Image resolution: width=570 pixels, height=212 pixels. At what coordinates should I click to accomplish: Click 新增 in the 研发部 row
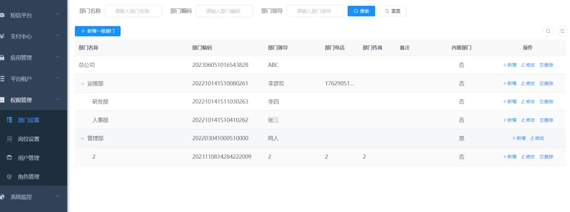point(510,102)
